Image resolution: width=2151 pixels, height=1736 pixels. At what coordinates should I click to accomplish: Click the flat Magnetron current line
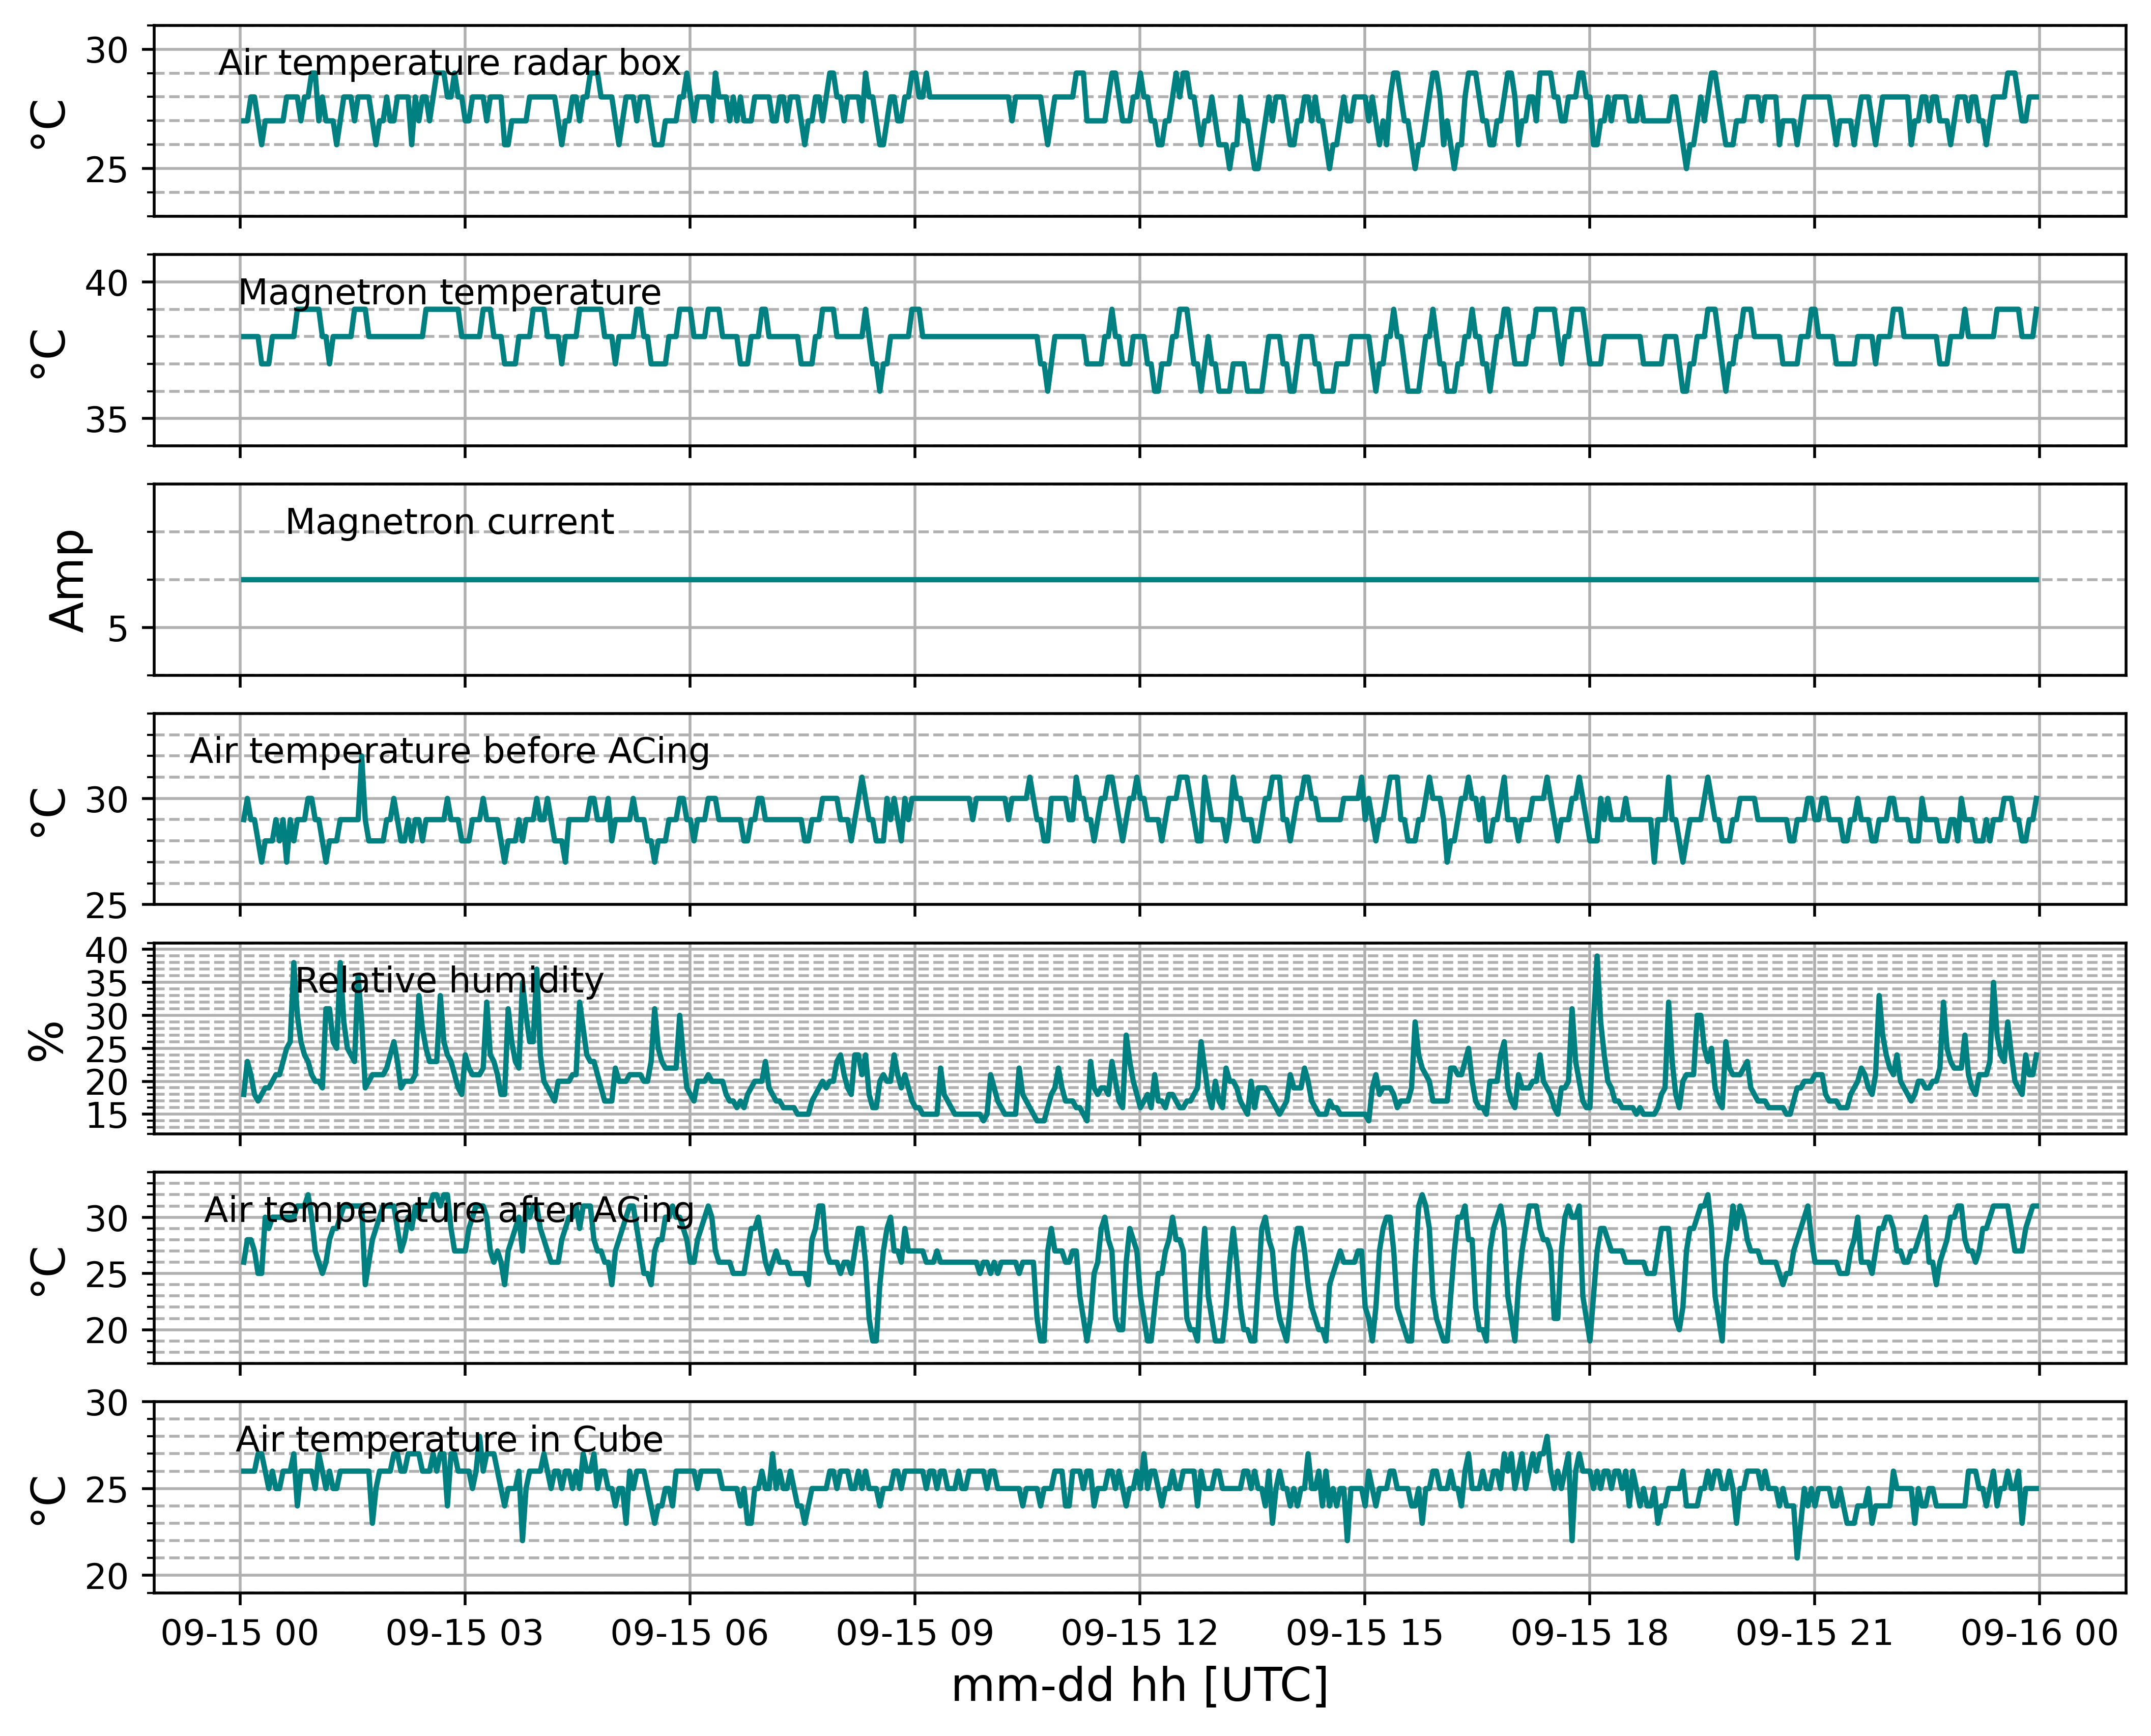click(x=1139, y=579)
